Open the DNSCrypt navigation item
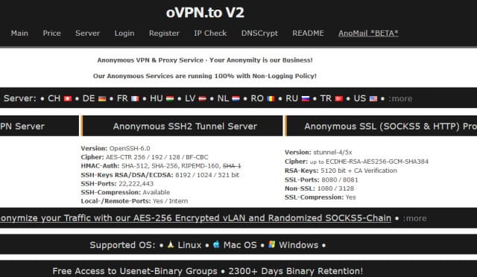 (x=259, y=34)
